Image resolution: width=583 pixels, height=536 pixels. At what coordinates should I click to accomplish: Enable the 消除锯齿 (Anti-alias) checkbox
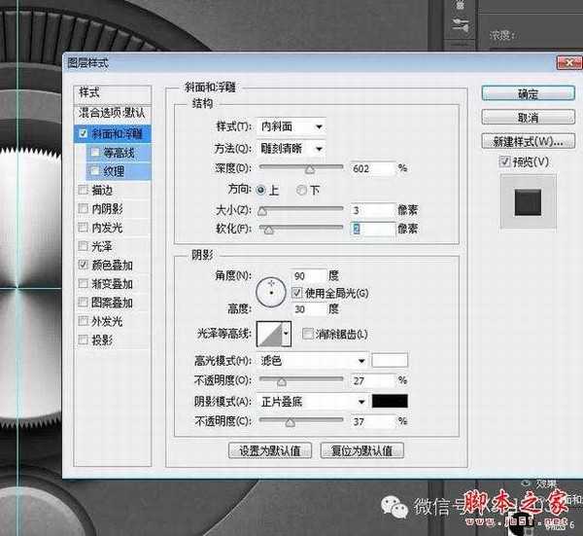pyautogui.click(x=307, y=335)
